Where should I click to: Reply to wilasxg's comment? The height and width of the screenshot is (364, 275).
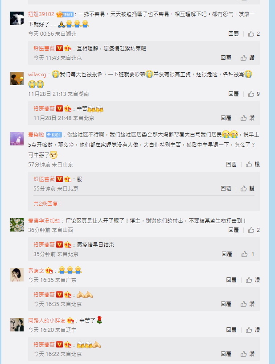pos(234,94)
